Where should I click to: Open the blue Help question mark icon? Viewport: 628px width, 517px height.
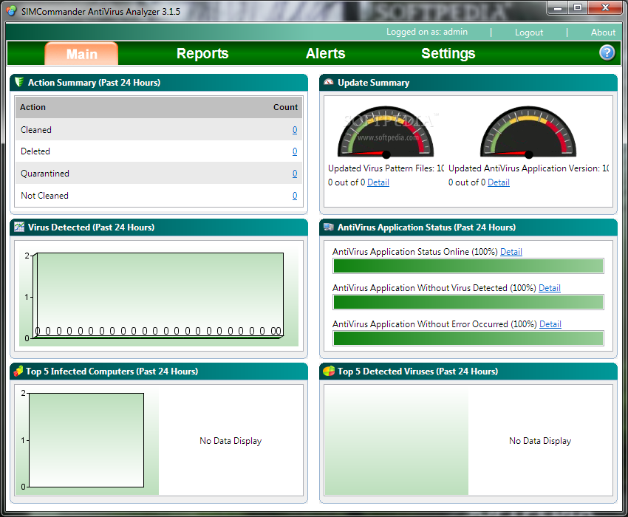click(x=607, y=53)
